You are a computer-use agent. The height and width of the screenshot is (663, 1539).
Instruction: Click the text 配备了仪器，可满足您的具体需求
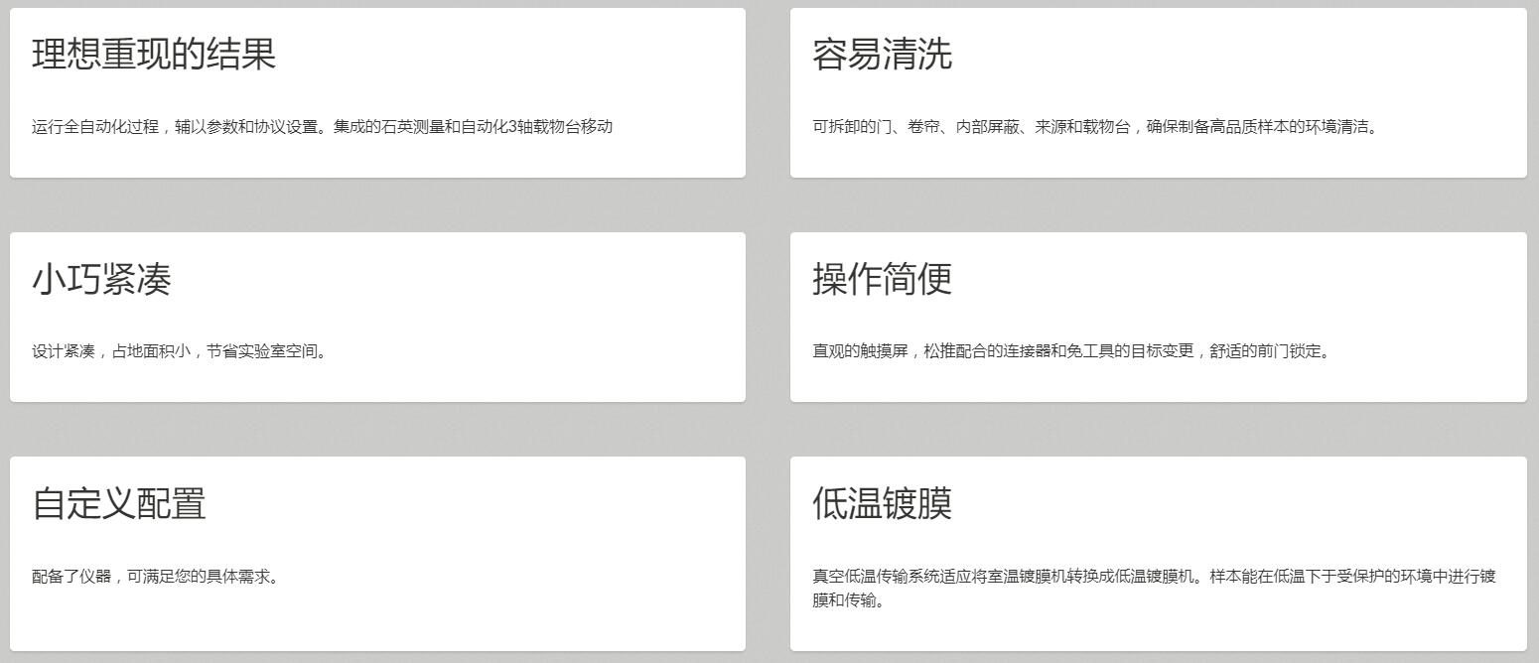(155, 577)
